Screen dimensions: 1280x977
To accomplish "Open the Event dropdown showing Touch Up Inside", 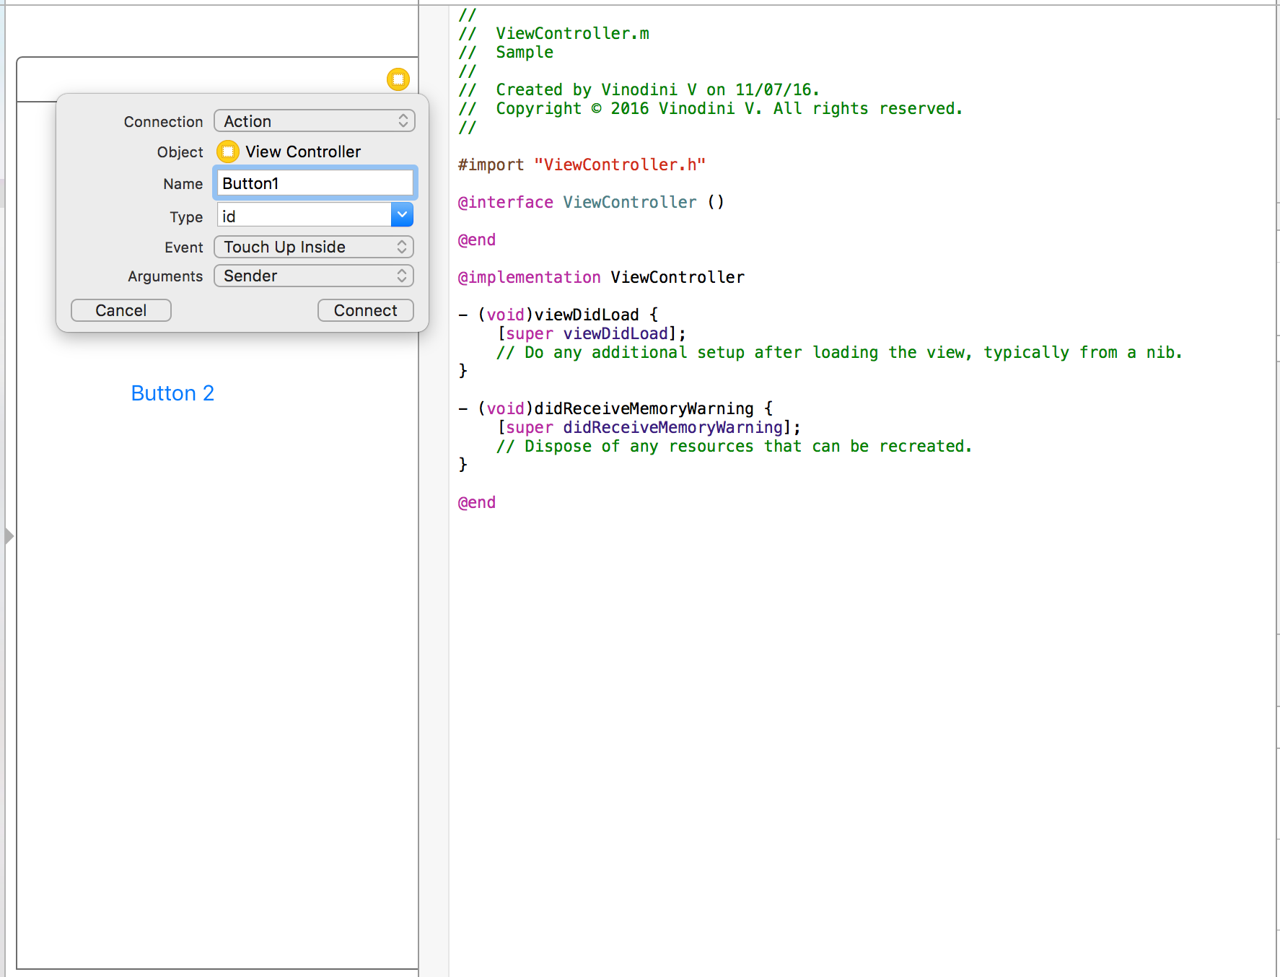I will click(x=303, y=247).
